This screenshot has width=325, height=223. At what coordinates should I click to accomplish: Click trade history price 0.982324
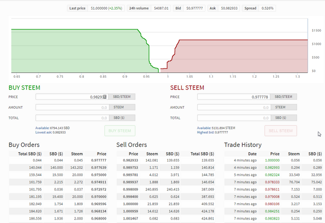(272, 175)
